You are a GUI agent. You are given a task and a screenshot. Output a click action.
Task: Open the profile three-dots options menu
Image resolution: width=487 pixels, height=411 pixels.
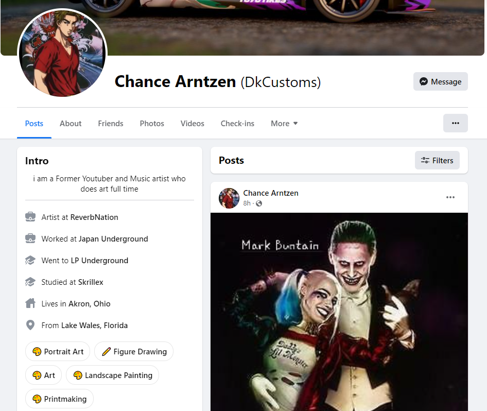455,123
